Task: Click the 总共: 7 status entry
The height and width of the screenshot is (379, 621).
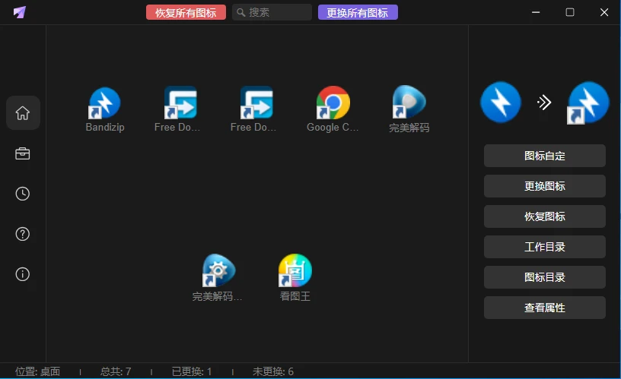Action: coord(116,371)
